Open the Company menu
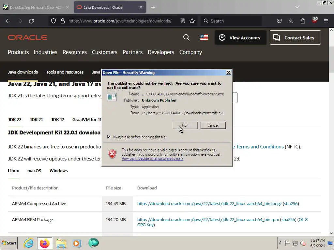Viewport: 334px width, 250px height. click(190, 52)
